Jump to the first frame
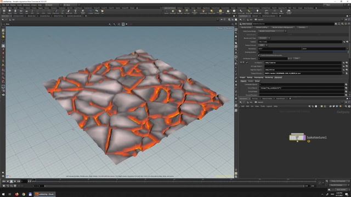 [4, 181]
